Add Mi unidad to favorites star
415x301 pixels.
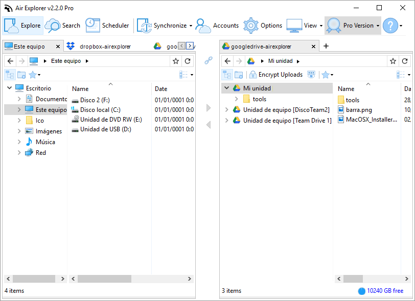[393, 61]
